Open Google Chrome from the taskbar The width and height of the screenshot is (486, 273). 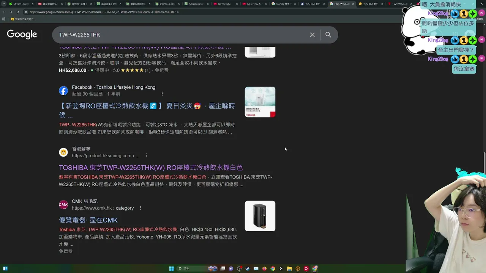tap(273, 269)
